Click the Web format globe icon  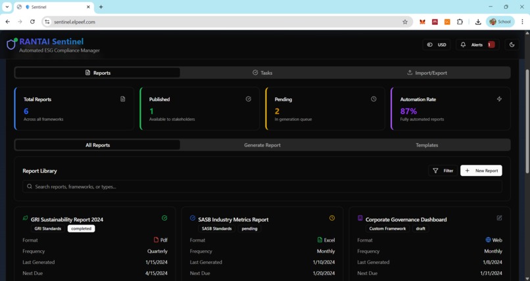(488, 240)
